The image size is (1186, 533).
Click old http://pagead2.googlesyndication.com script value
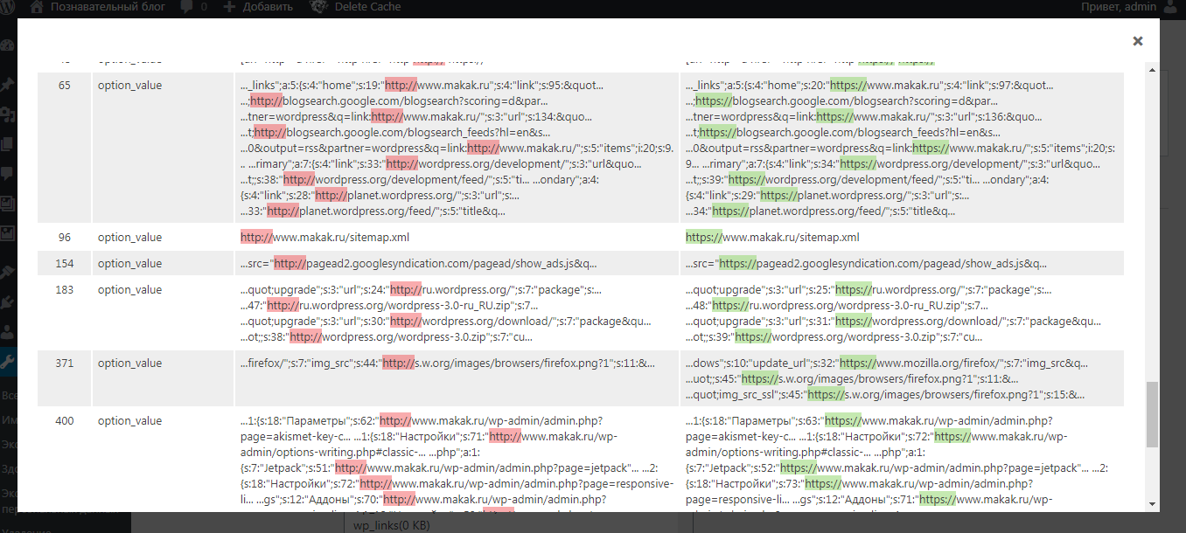coord(418,263)
